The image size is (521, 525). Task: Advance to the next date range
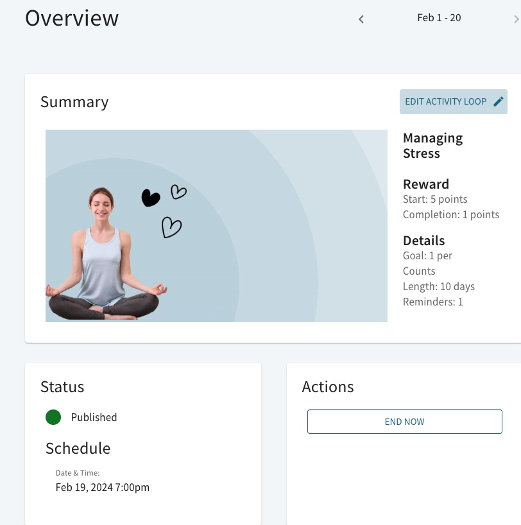pyautogui.click(x=516, y=19)
